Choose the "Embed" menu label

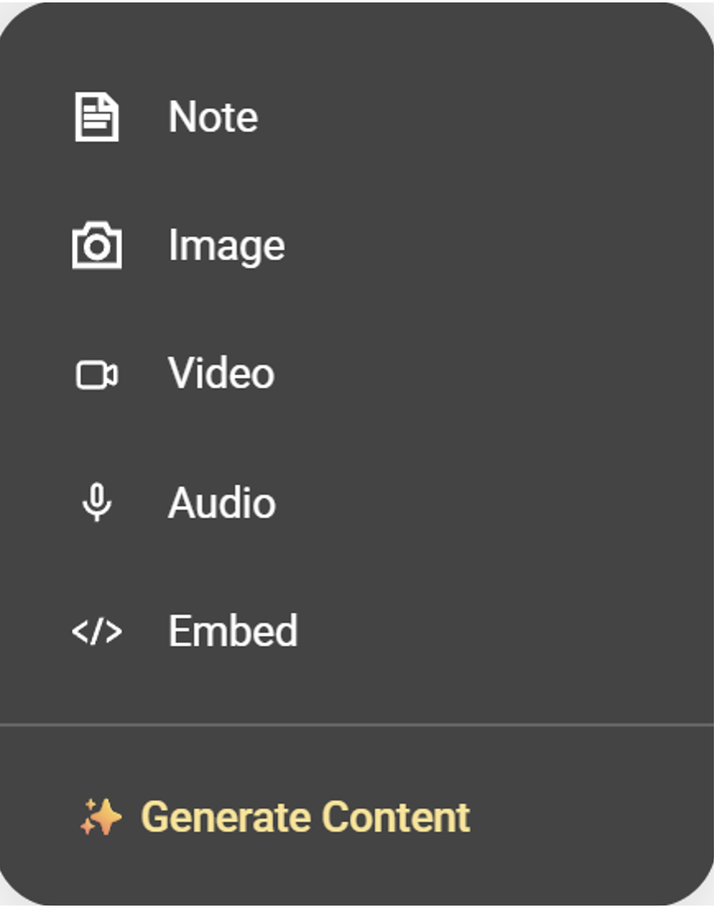[233, 631]
